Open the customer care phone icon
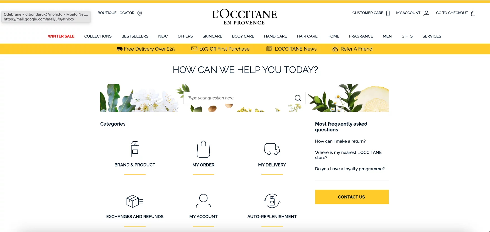This screenshot has height=232, width=490. tap(388, 13)
